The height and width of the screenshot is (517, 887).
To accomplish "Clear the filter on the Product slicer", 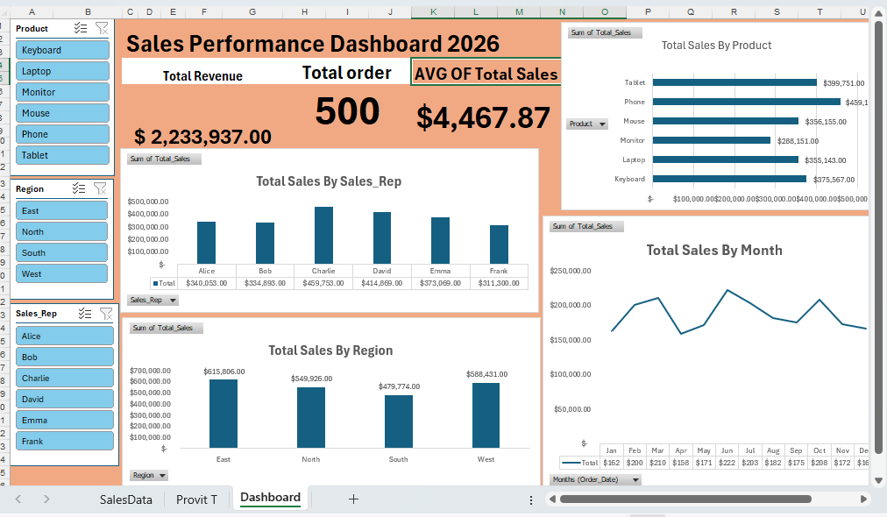I will (103, 28).
